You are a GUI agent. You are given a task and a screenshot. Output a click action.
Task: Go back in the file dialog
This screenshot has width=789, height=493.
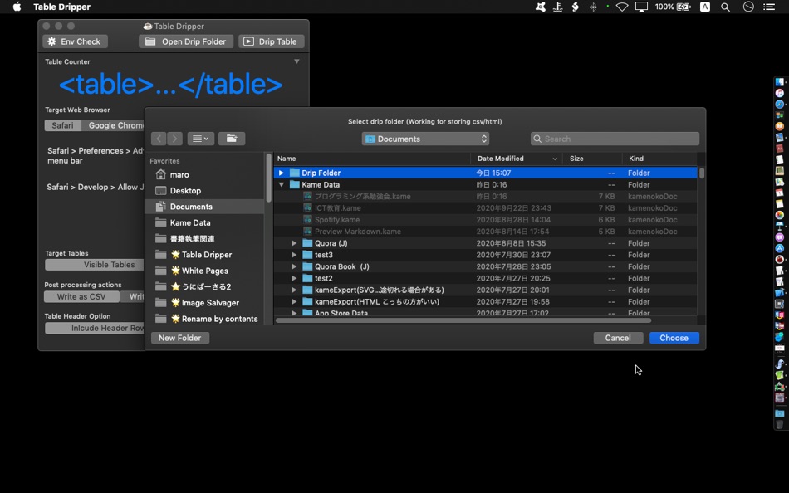pos(159,139)
